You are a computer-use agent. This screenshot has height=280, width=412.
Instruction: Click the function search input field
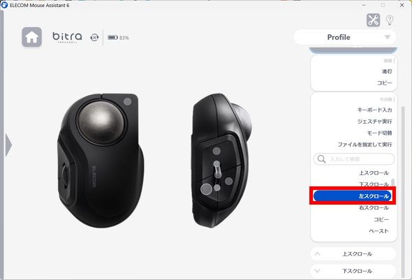click(x=353, y=159)
